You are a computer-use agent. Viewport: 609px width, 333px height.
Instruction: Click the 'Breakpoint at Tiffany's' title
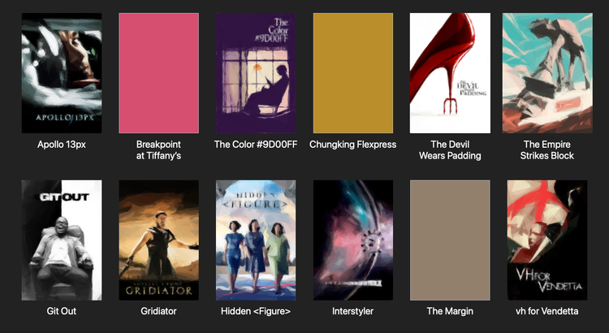158,150
